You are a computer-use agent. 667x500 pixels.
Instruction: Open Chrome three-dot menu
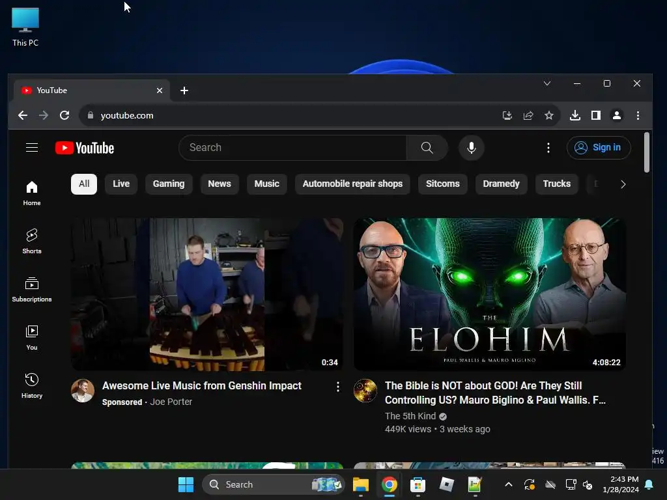pyautogui.click(x=638, y=115)
